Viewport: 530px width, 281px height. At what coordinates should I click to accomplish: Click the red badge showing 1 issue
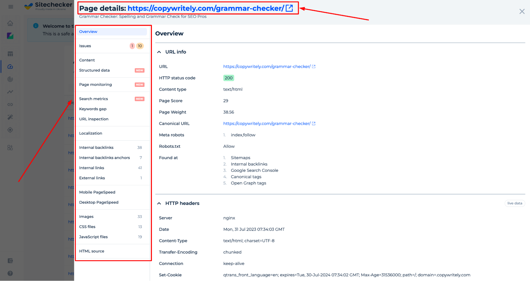tap(132, 46)
